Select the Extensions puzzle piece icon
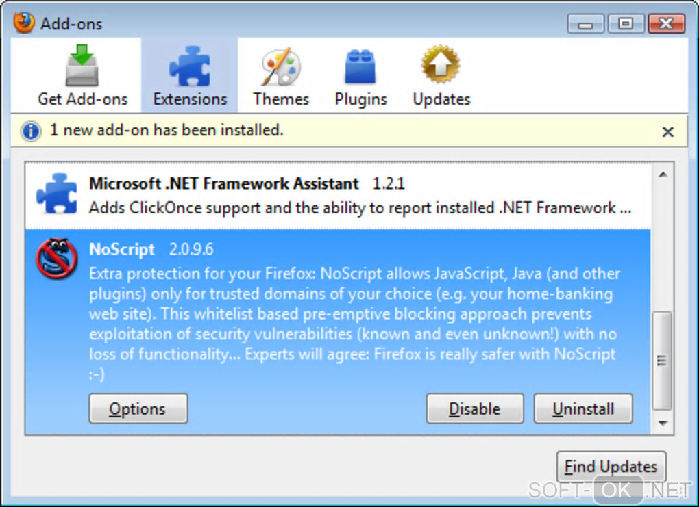The image size is (699, 507). coord(189,67)
